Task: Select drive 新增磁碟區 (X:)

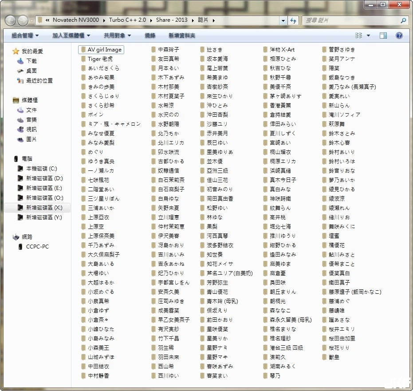Action: (x=37, y=207)
